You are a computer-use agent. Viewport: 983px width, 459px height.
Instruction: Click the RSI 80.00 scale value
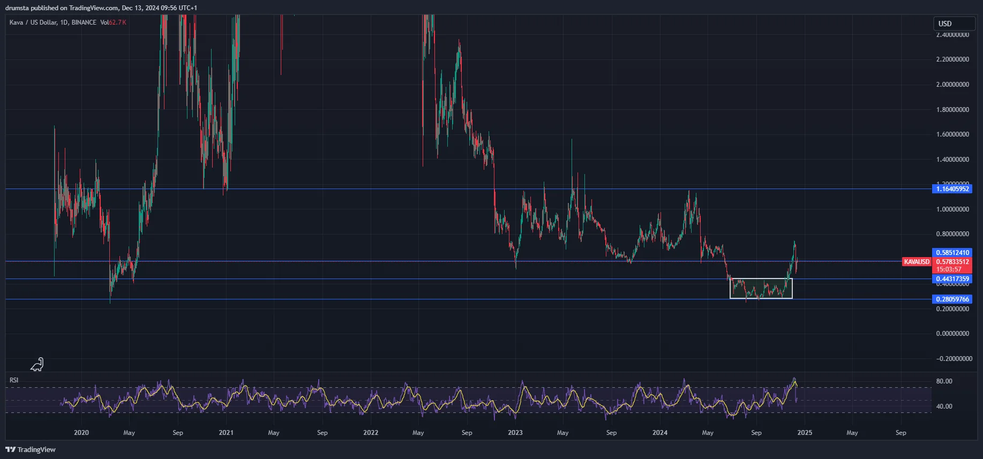944,381
